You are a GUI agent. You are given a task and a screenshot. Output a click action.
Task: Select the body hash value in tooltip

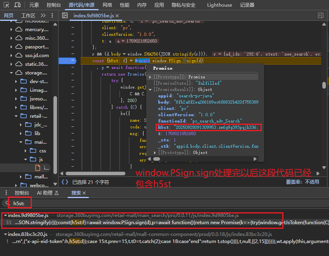coord(216,102)
